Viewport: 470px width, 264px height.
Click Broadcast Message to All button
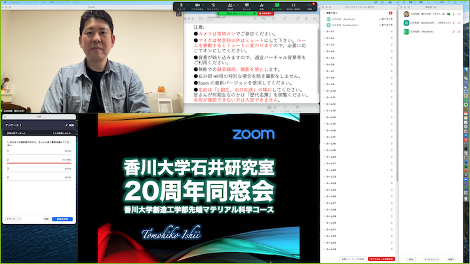click(x=353, y=259)
